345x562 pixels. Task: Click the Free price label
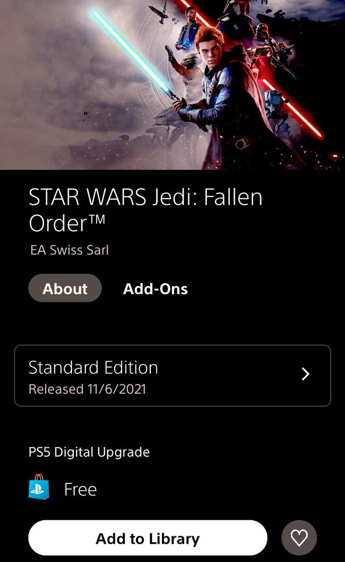coord(81,489)
